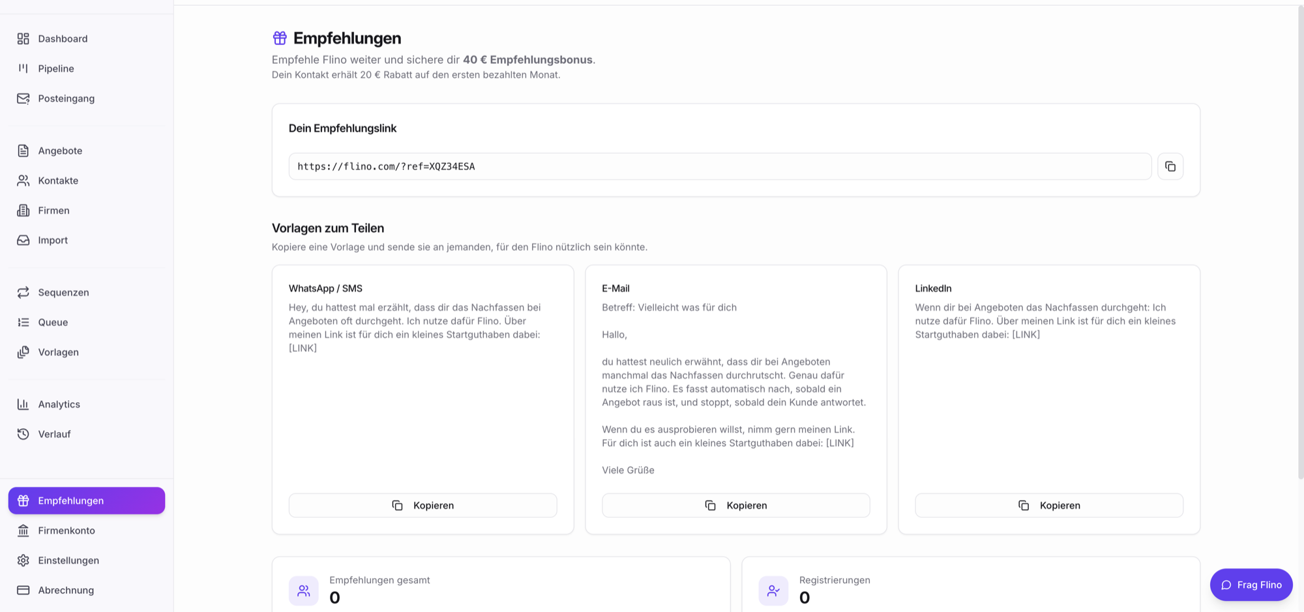Click the Empfehlungen gift icon in sidebar

coord(23,501)
